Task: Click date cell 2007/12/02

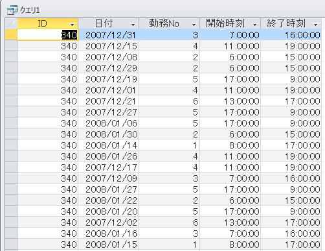Action: point(109,222)
